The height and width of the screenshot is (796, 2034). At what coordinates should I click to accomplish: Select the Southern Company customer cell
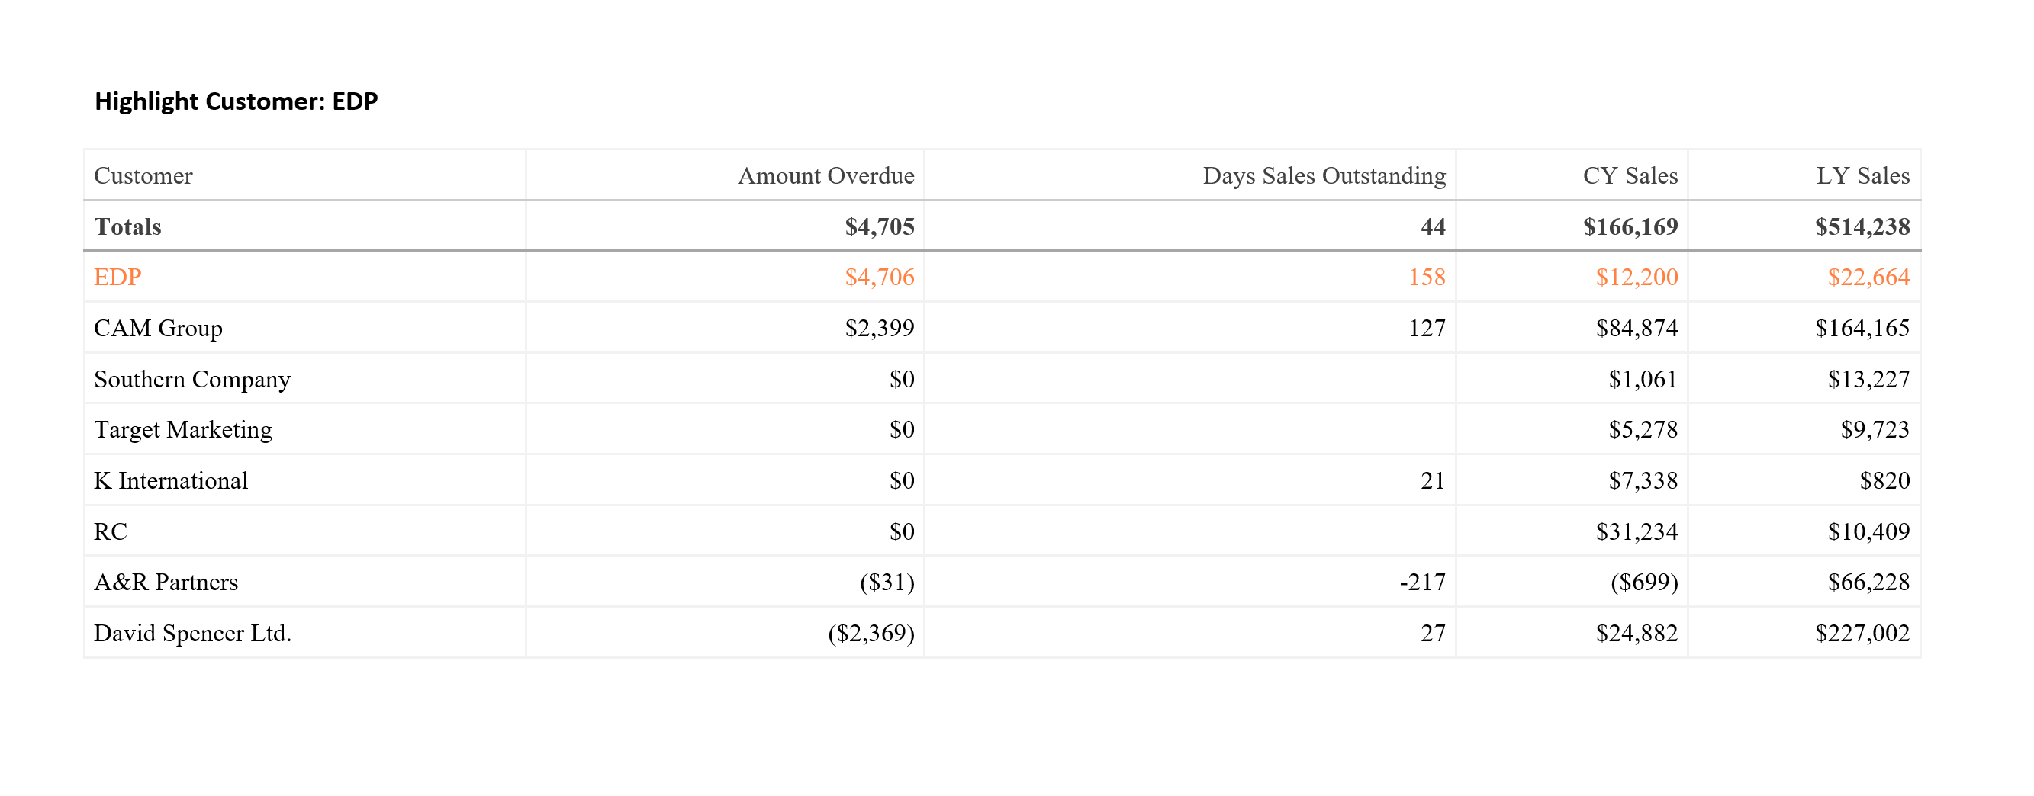(191, 379)
